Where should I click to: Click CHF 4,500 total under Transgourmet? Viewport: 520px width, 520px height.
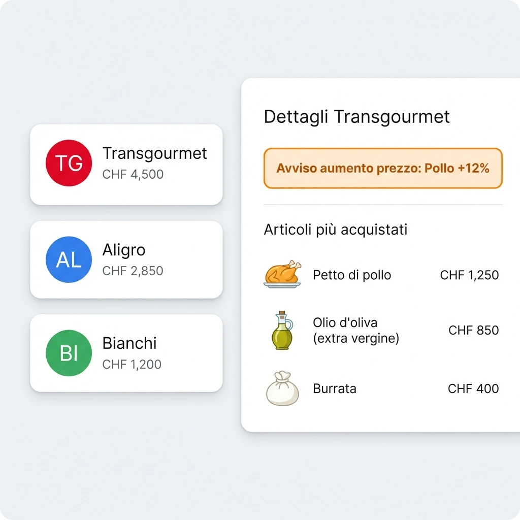[133, 174]
